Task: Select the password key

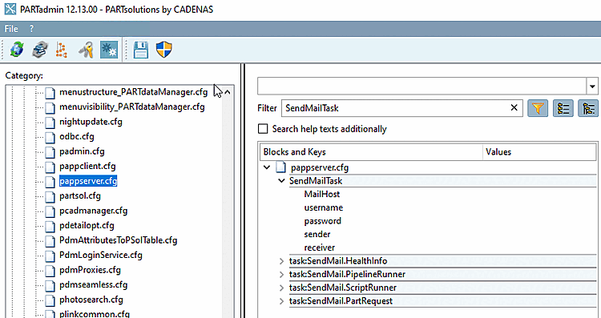Action: 322,221
